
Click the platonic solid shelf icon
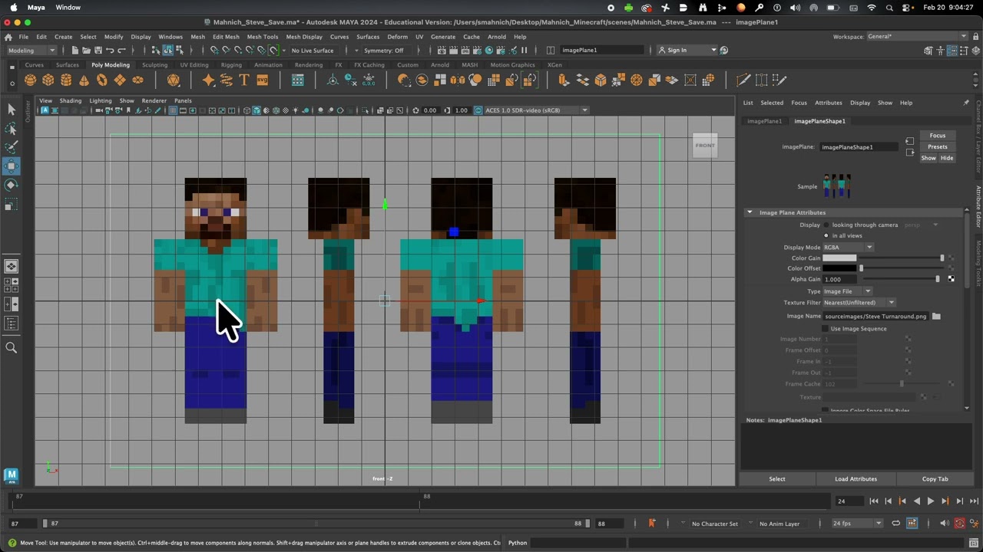tap(174, 80)
